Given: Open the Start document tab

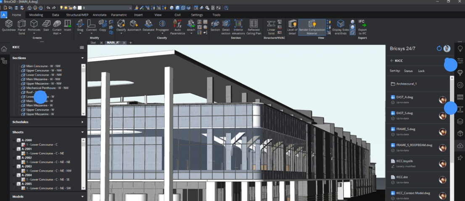Looking at the screenshot, I should tap(93, 43).
